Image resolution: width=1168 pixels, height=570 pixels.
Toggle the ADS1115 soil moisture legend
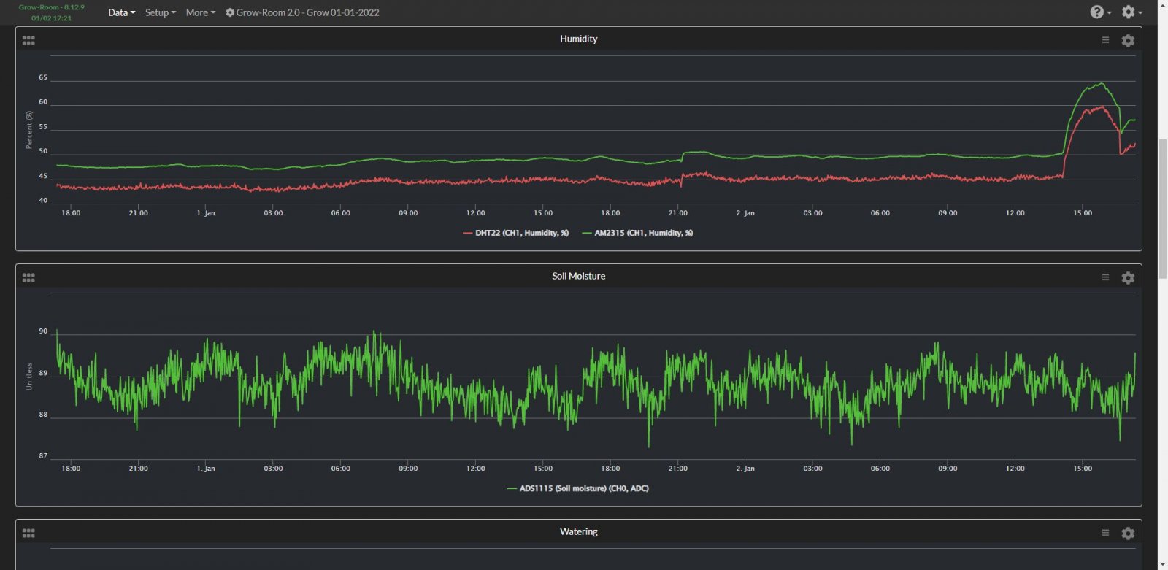[577, 488]
